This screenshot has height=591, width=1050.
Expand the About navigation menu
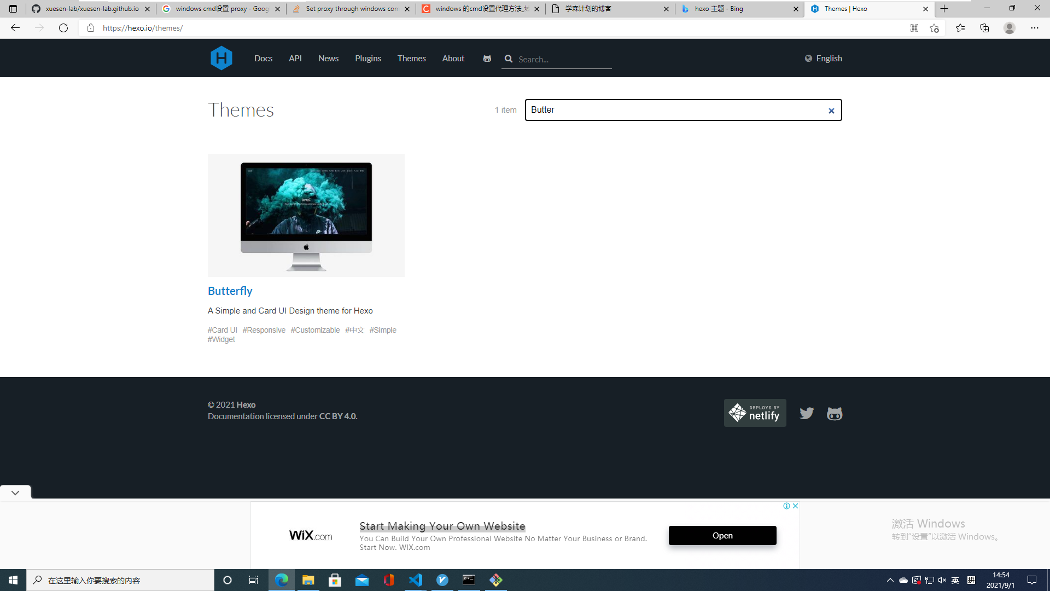coord(452,59)
